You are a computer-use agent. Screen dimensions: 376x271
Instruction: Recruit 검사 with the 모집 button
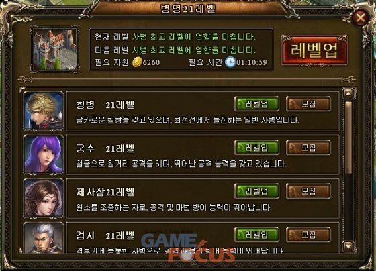(x=309, y=235)
